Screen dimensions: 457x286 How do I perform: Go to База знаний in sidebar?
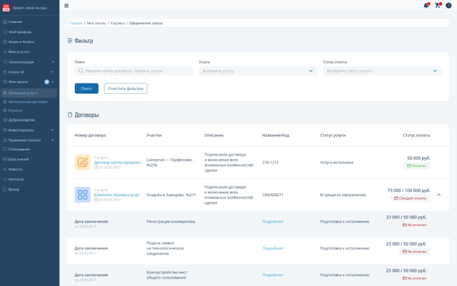point(18,159)
